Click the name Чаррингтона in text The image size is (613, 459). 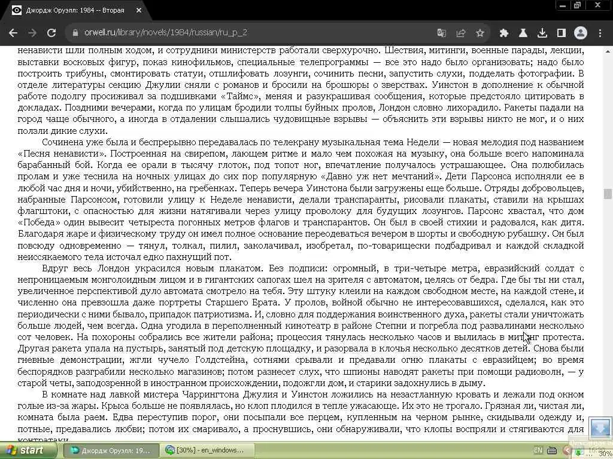tap(211, 394)
